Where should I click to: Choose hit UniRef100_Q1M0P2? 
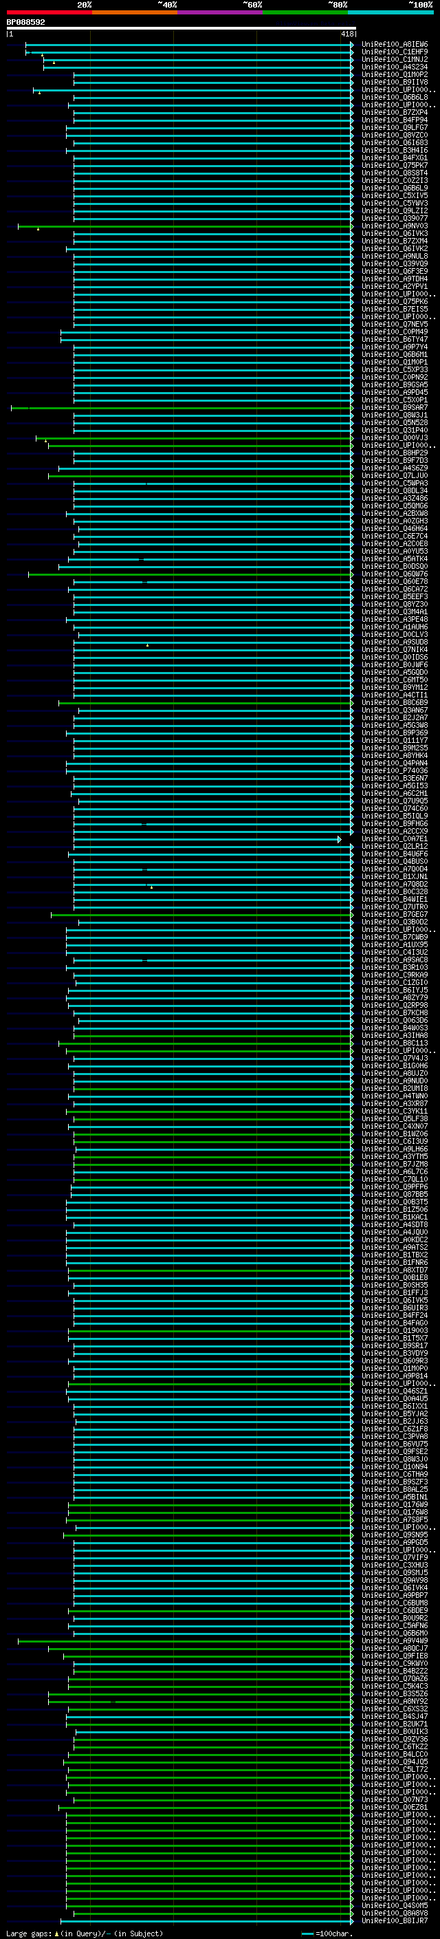pyautogui.click(x=395, y=74)
